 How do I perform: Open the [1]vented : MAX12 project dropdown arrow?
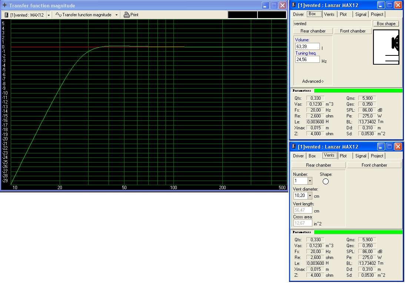click(49, 15)
